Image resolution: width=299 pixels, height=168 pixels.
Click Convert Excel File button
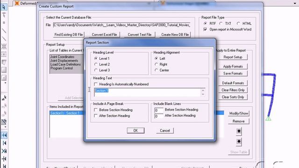click(x=104, y=35)
